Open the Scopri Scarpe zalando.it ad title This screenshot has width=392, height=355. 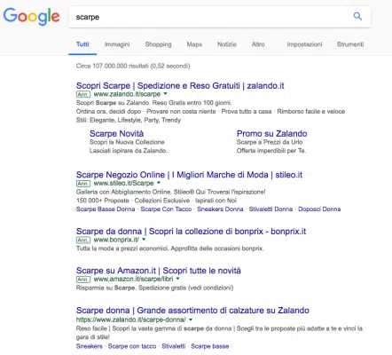tap(180, 86)
